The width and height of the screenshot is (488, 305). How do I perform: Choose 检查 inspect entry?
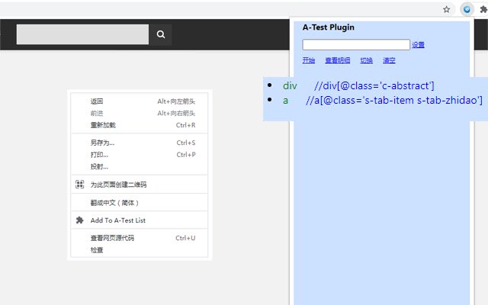(x=139, y=250)
